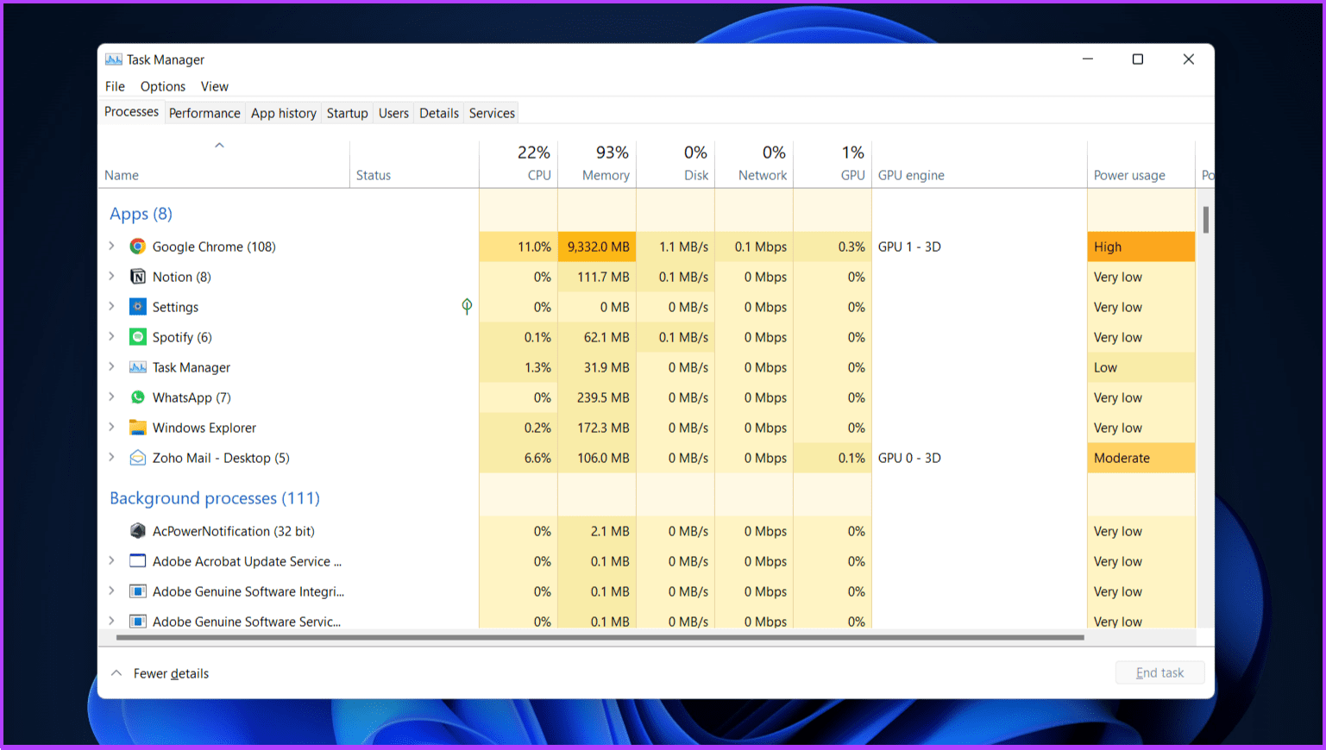Screen dimensions: 1326x750
Task: Open the Options menu
Action: [163, 86]
